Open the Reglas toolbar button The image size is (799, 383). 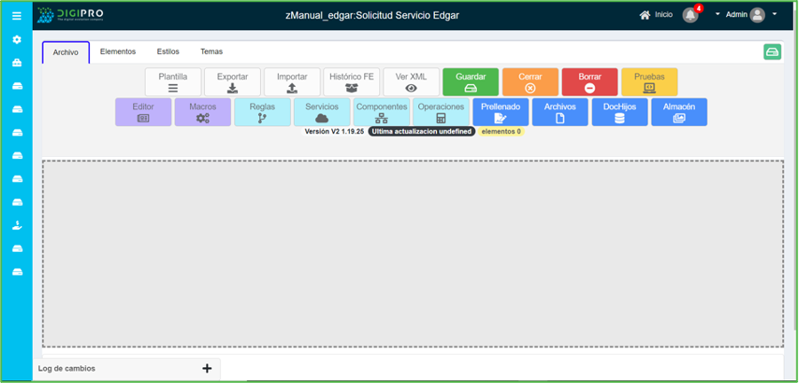pos(262,112)
